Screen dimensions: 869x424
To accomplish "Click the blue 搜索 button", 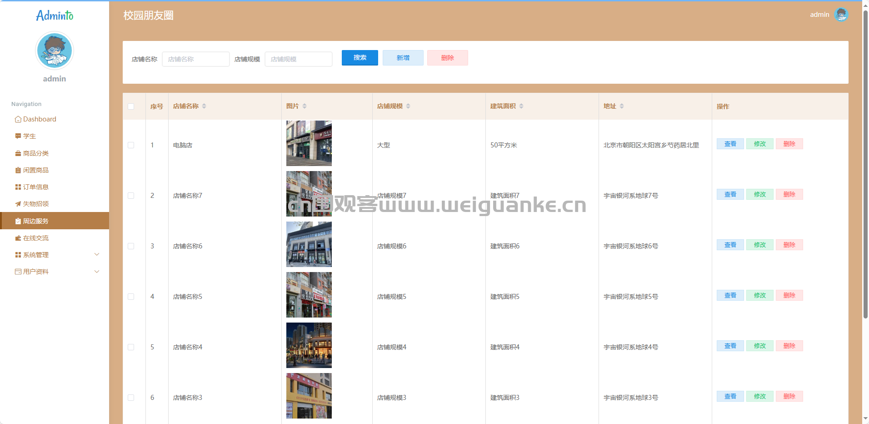I will [x=360, y=58].
